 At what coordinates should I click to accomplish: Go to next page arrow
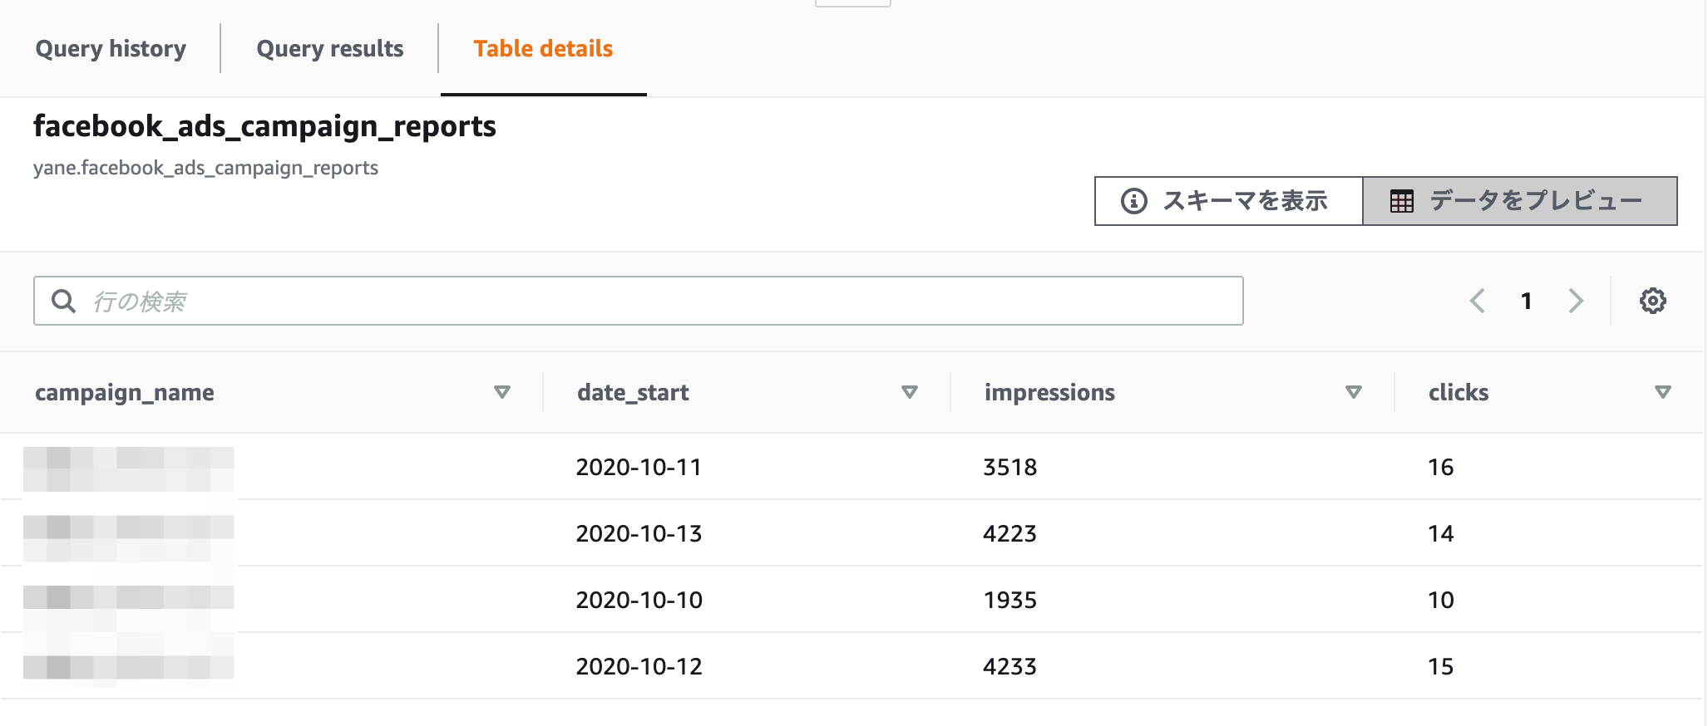point(1576,301)
